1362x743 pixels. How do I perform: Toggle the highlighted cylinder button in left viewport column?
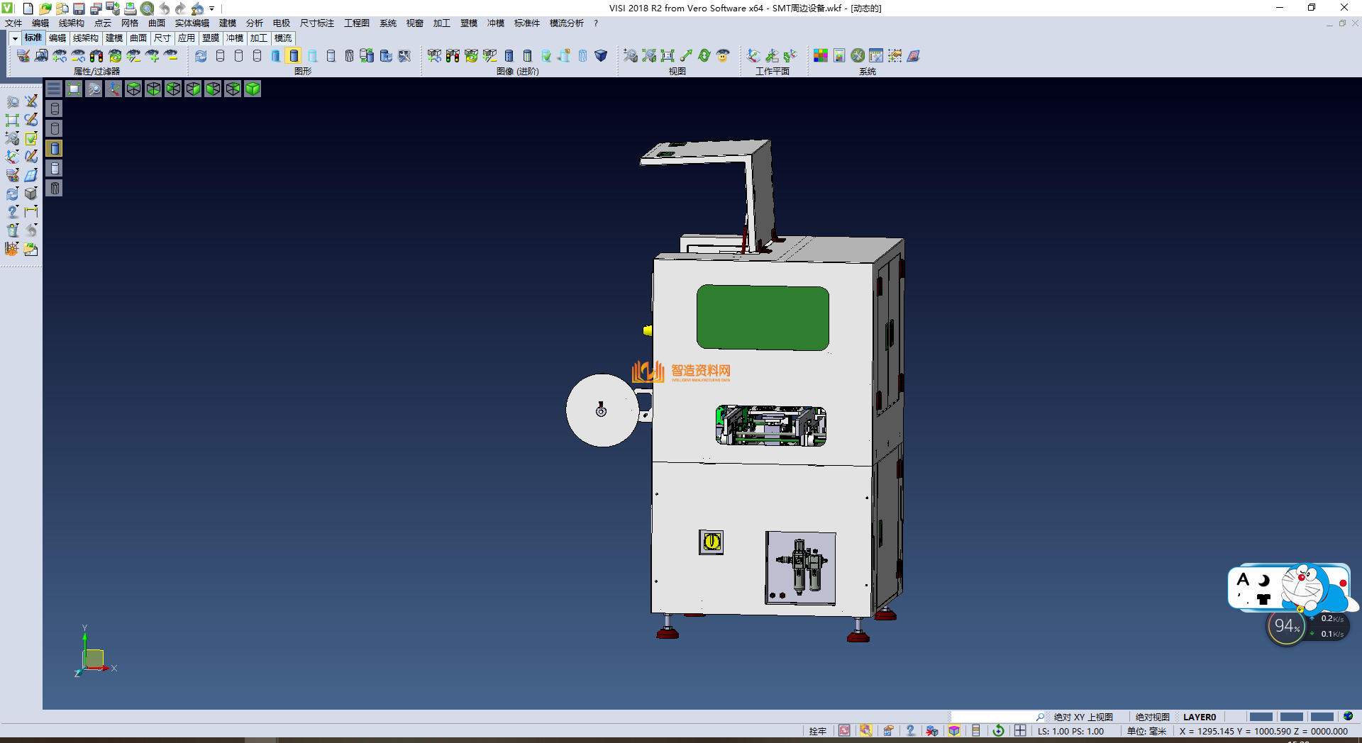point(55,148)
